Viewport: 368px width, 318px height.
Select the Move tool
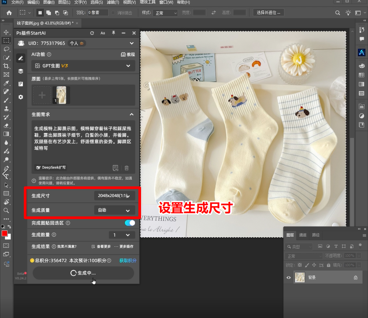(6, 32)
